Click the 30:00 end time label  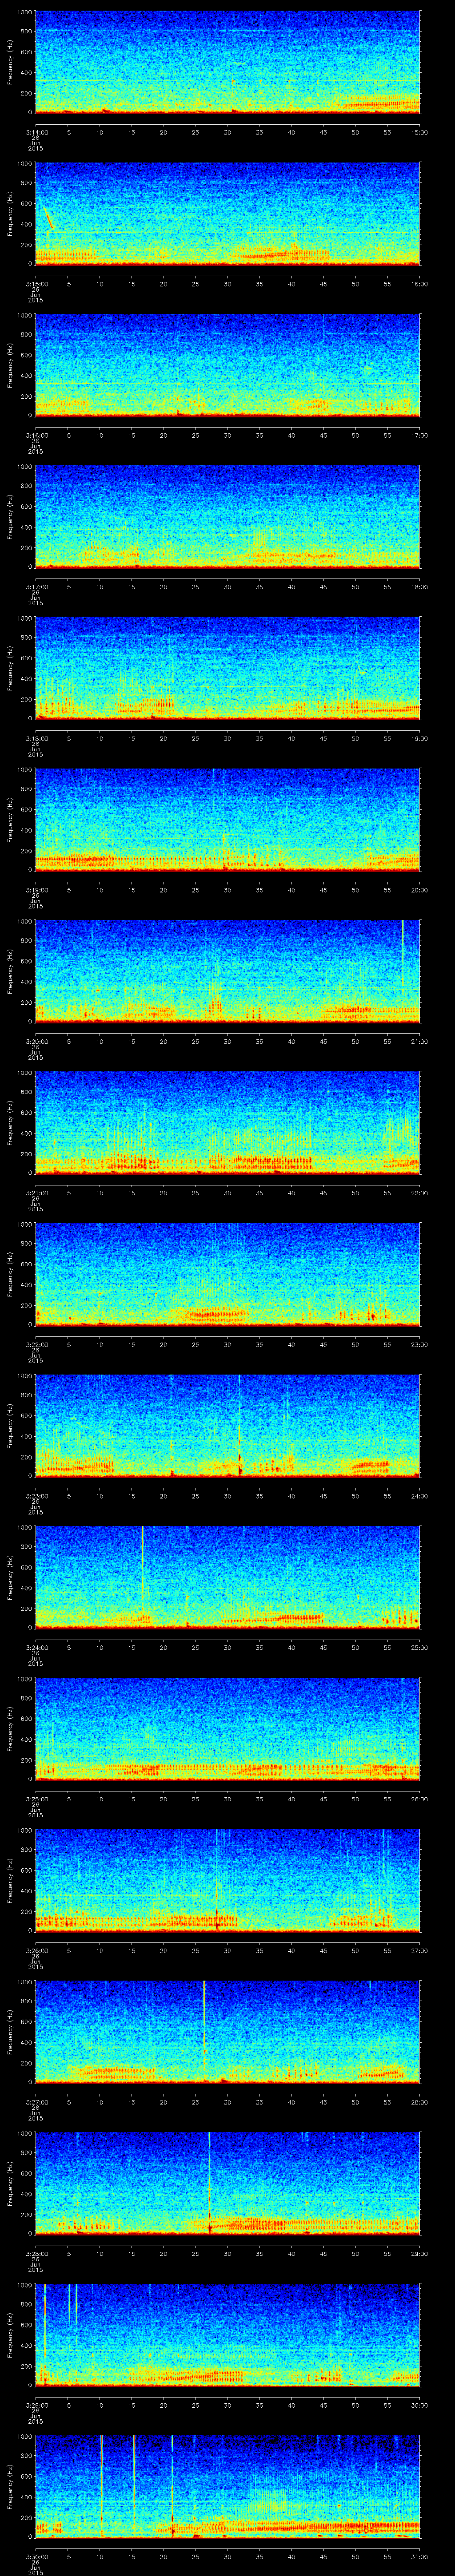click(x=420, y=2405)
